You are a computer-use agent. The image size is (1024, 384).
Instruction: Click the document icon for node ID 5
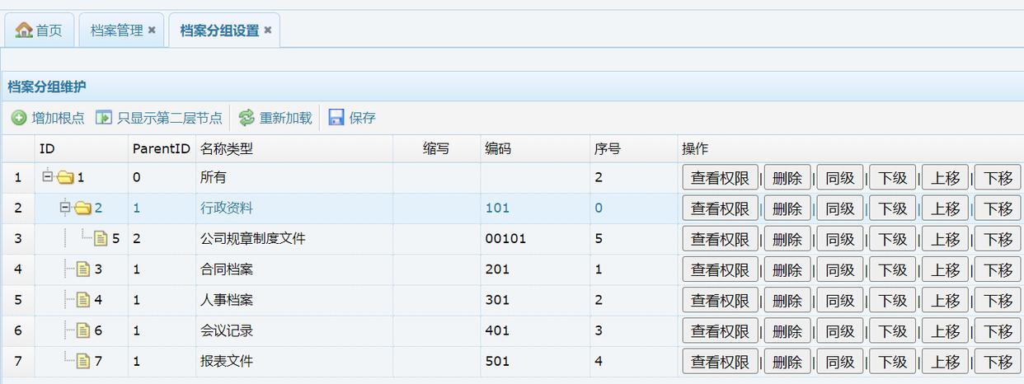click(x=101, y=239)
